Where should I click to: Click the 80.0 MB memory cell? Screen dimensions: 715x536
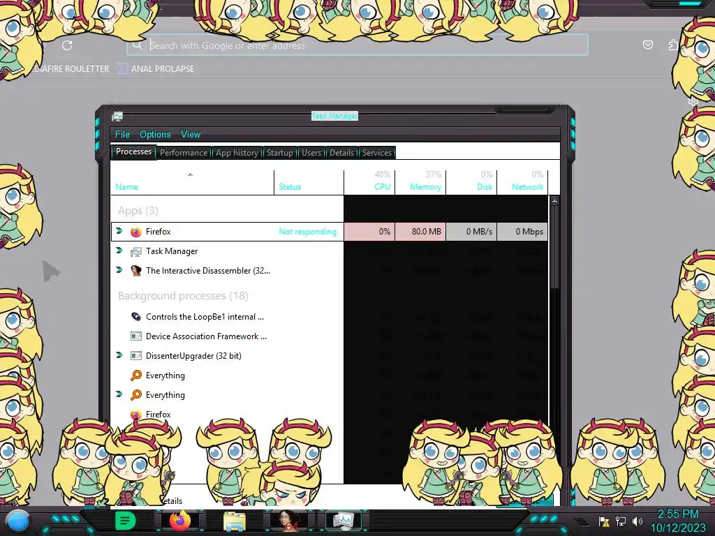pyautogui.click(x=420, y=232)
